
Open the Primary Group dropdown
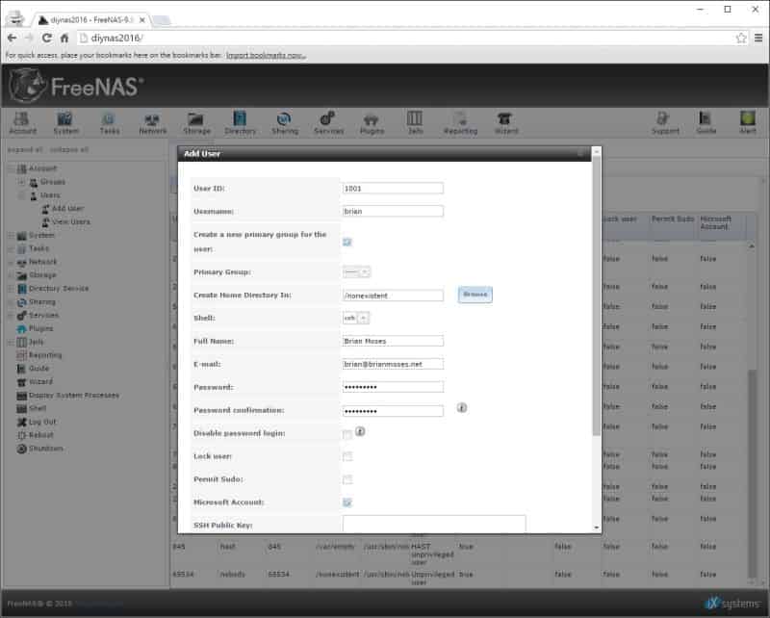click(356, 272)
